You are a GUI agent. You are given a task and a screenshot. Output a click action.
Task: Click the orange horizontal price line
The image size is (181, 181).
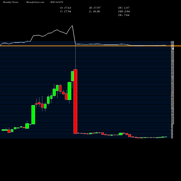coord(90,46)
